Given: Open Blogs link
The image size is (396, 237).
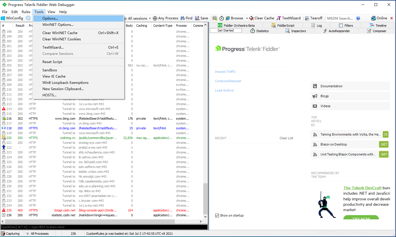Looking at the screenshot, I should coord(350,96).
